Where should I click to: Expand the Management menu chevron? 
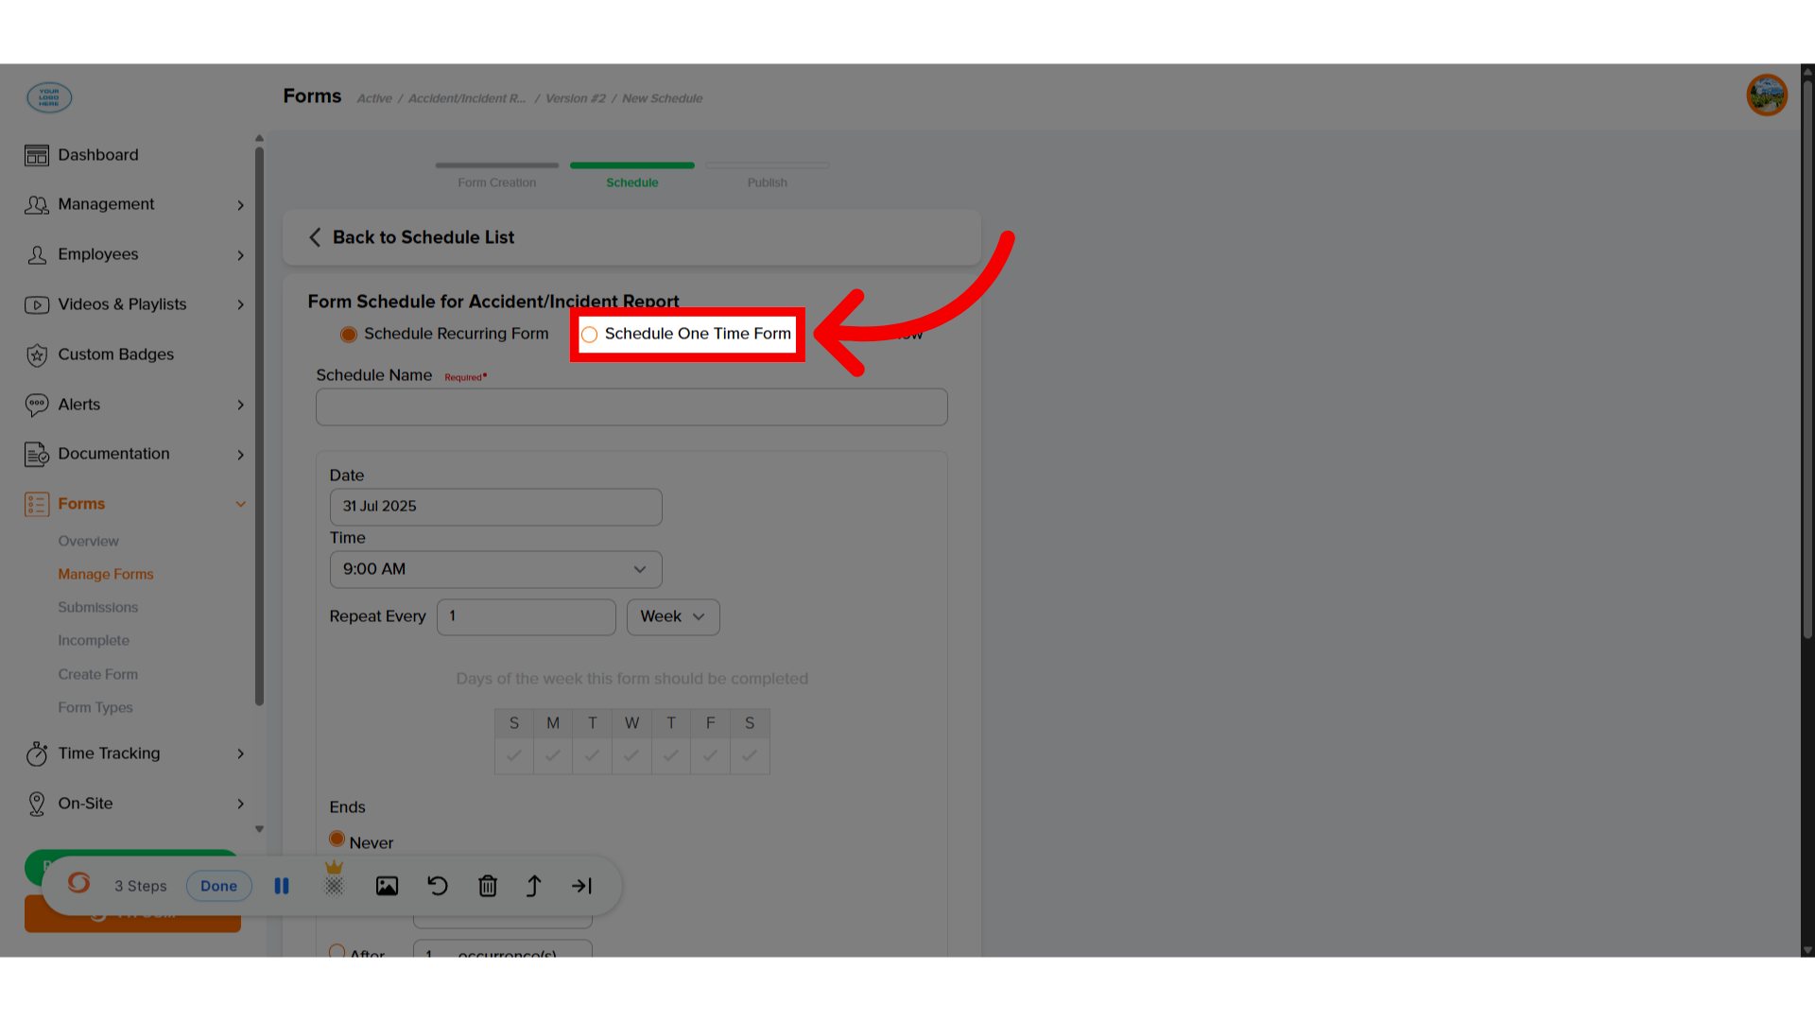pos(241,205)
